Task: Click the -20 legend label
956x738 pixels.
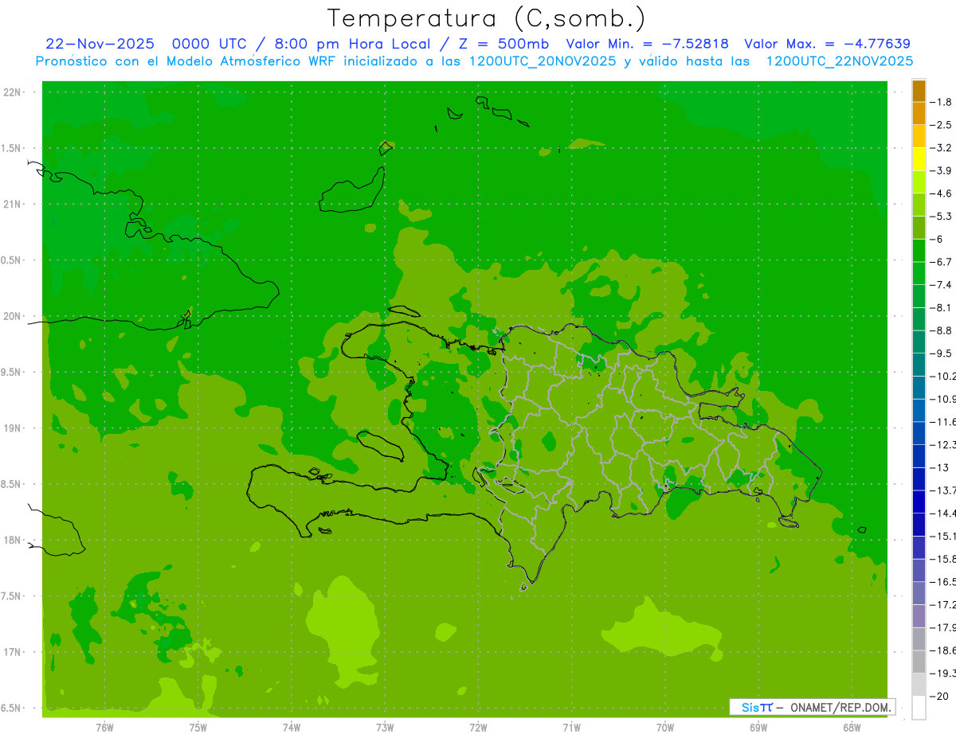Action: [938, 696]
